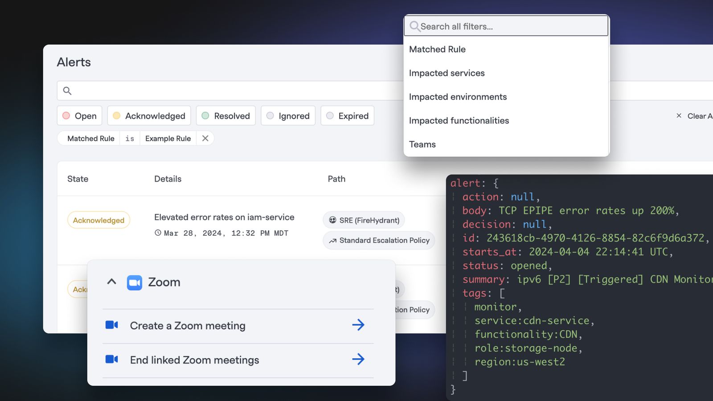This screenshot has height=401, width=713.
Task: Click Matched Rule label in filter chip
Action: coord(91,139)
